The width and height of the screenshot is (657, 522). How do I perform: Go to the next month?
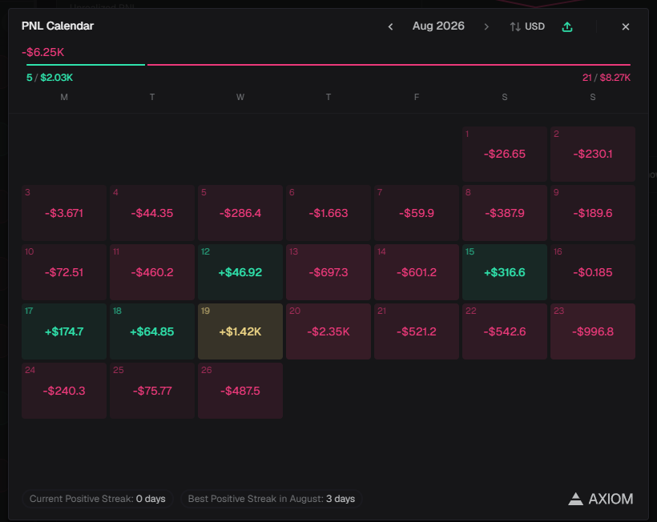pos(486,26)
